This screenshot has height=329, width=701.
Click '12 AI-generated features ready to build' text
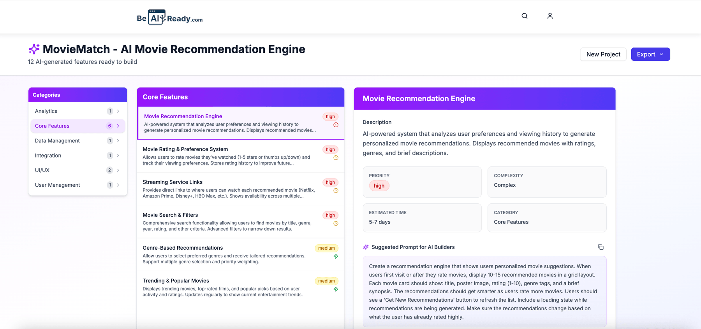83,62
